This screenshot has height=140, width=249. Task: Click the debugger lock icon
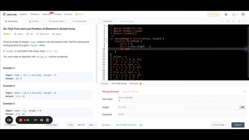[140, 84]
